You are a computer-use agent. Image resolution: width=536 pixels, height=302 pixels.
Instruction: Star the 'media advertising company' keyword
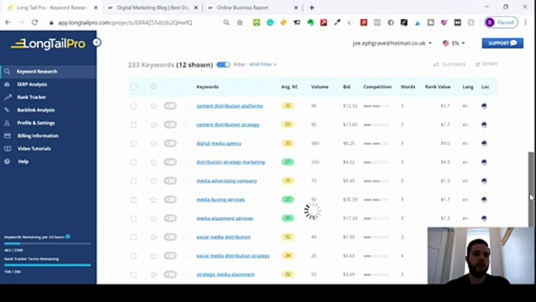pyautogui.click(x=154, y=181)
